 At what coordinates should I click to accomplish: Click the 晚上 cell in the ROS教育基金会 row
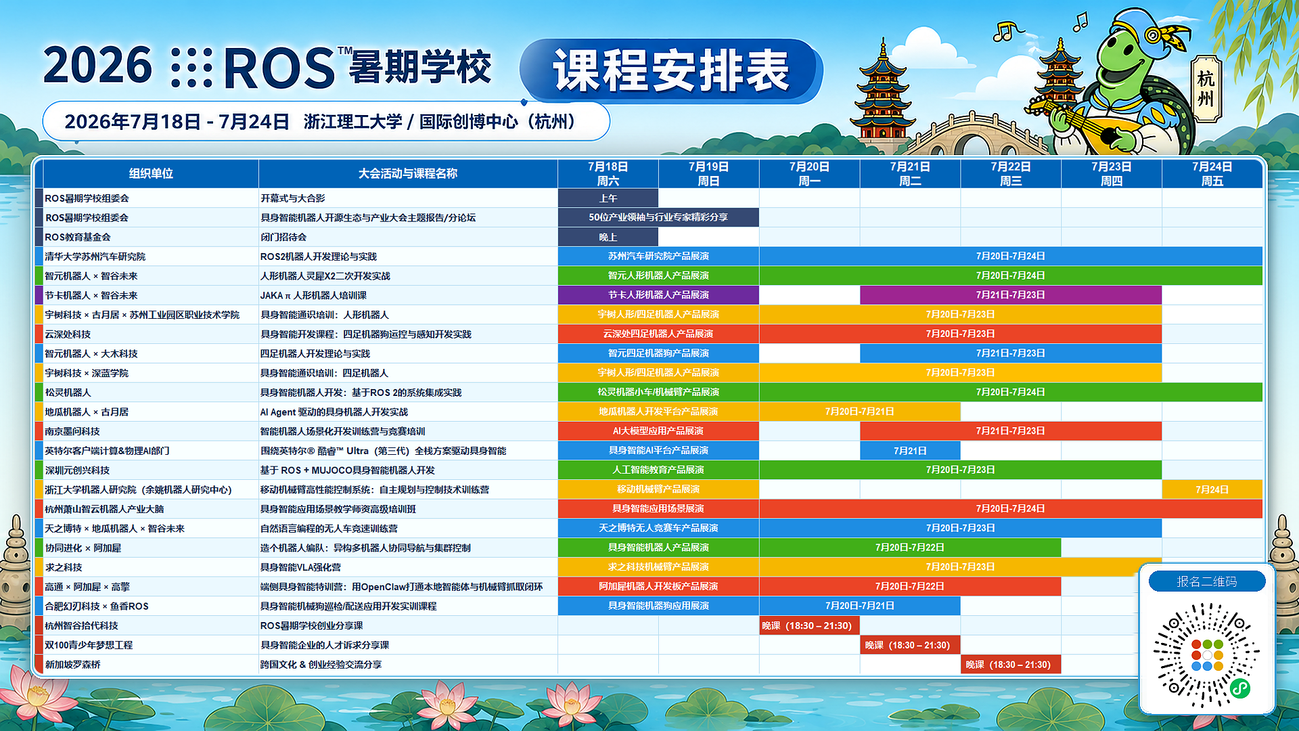coord(608,237)
